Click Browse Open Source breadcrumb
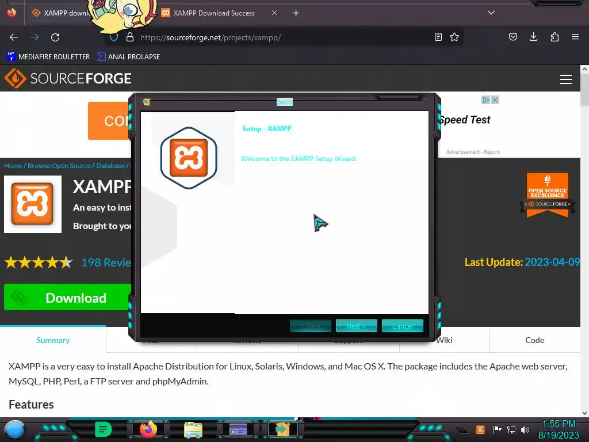 pos(59,166)
